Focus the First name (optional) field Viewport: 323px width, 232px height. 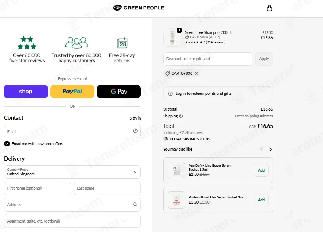pyautogui.click(x=37, y=188)
